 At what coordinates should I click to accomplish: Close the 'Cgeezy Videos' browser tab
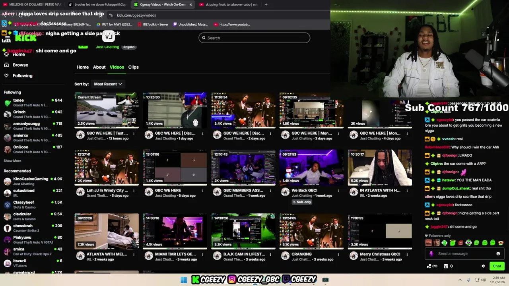[191, 4]
